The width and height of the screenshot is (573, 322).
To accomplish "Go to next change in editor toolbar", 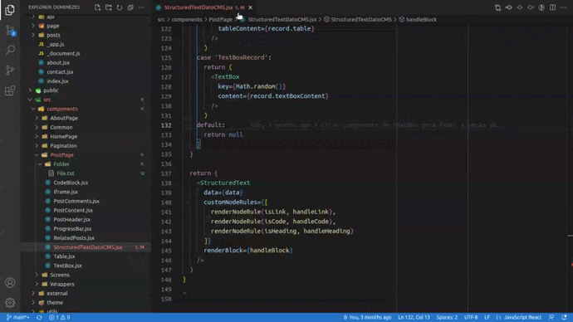I will click(x=531, y=7).
